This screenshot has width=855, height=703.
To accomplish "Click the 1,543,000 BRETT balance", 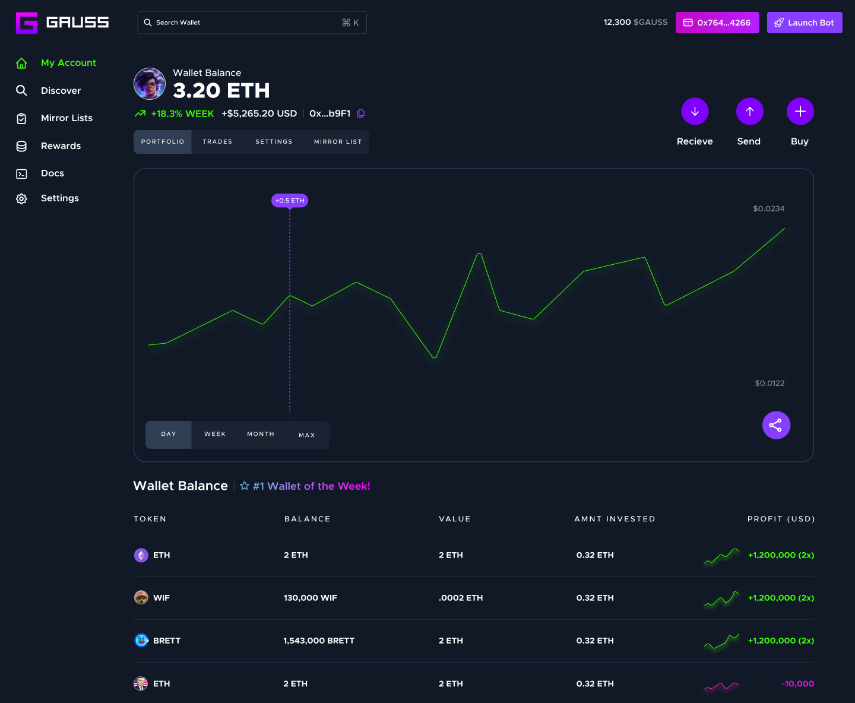I will click(319, 641).
